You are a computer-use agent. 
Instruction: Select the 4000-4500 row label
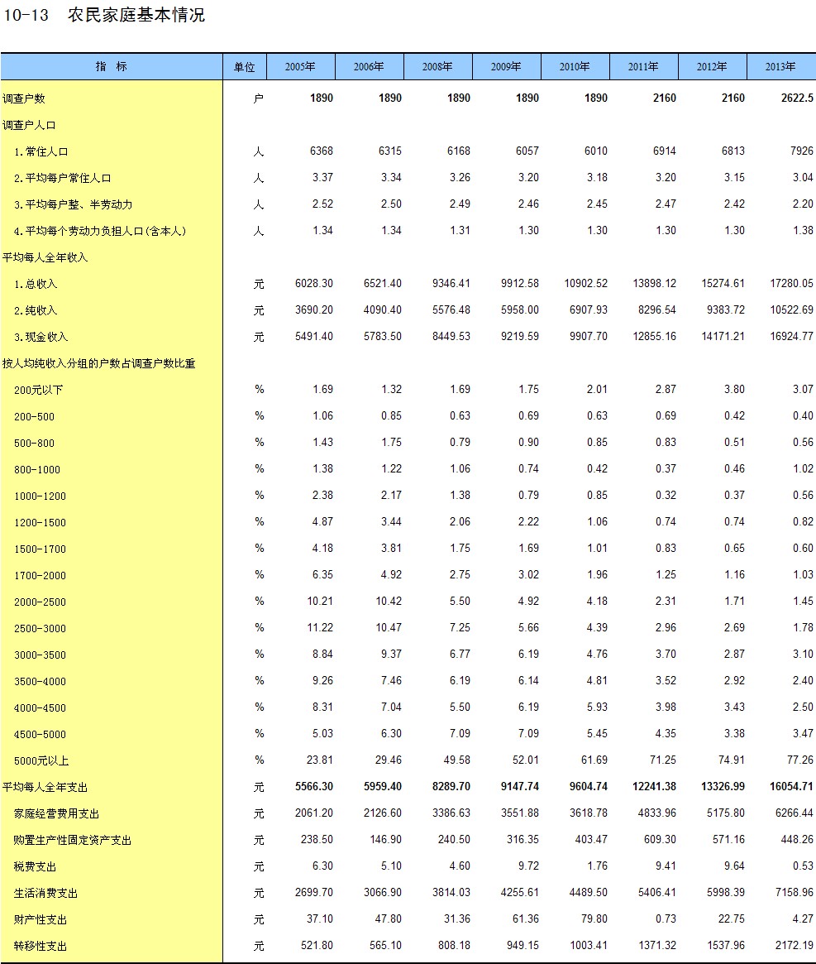[x=40, y=707]
